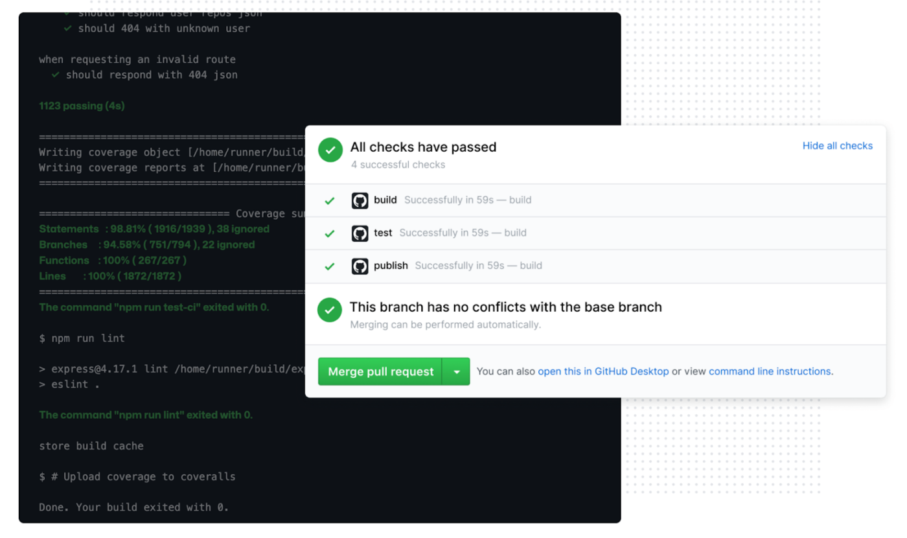Click the coverage summary line in the terminal log
This screenshot has width=907, height=538.
162,213
